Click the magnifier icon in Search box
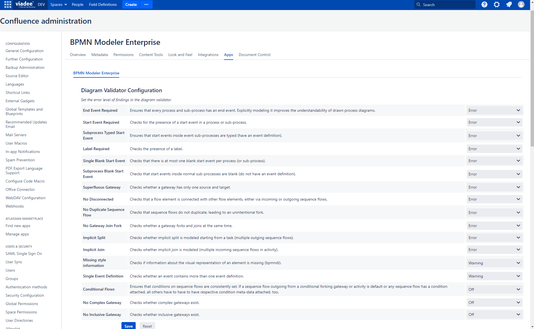The width and height of the screenshot is (534, 329). (x=418, y=4)
